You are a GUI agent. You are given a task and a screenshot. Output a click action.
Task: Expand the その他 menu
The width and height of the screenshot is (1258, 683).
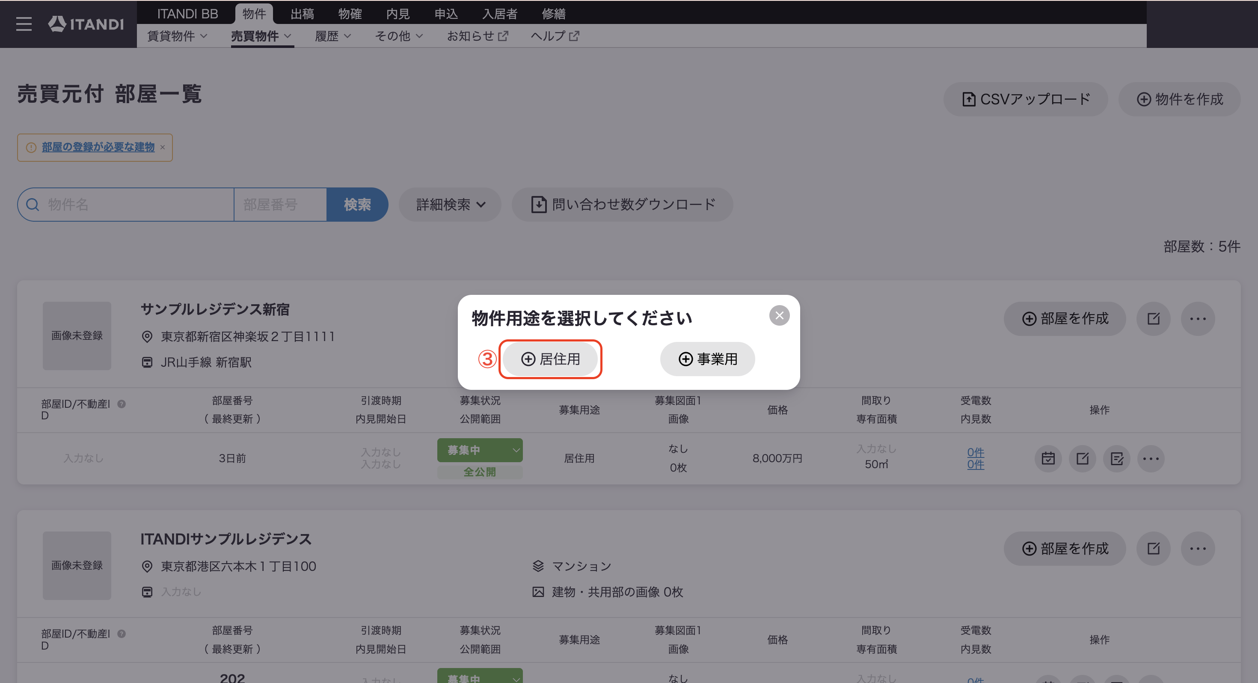(x=398, y=36)
